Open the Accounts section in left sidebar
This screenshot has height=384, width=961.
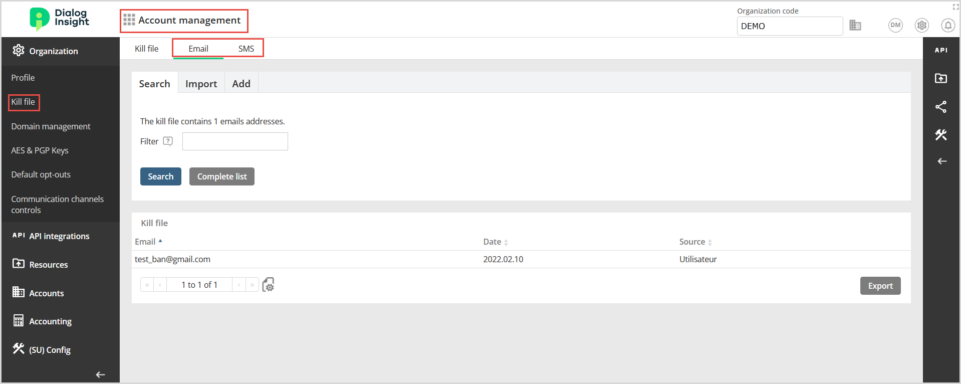click(x=45, y=293)
